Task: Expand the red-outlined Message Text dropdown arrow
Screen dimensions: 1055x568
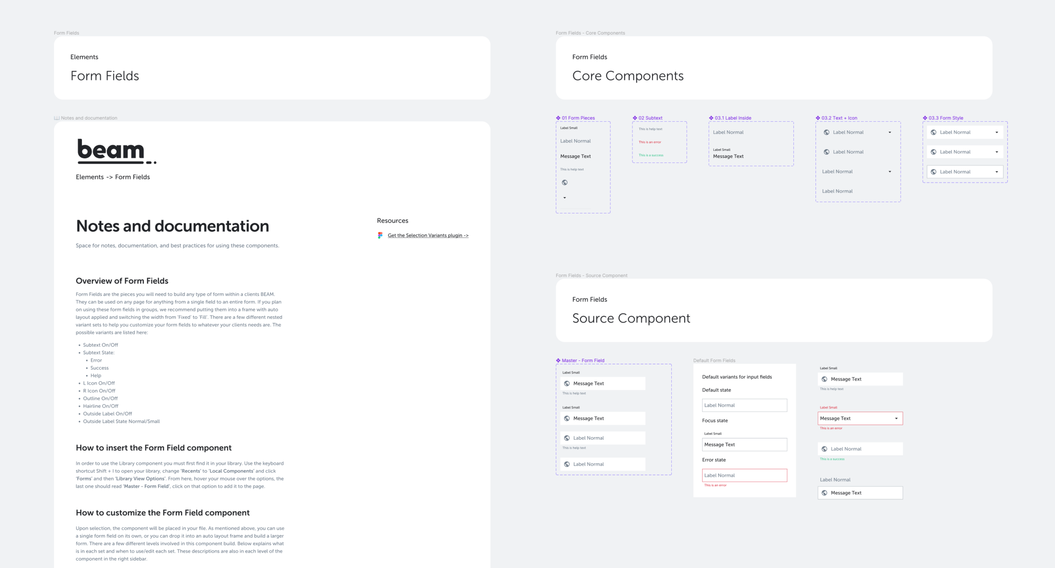Action: pos(896,419)
